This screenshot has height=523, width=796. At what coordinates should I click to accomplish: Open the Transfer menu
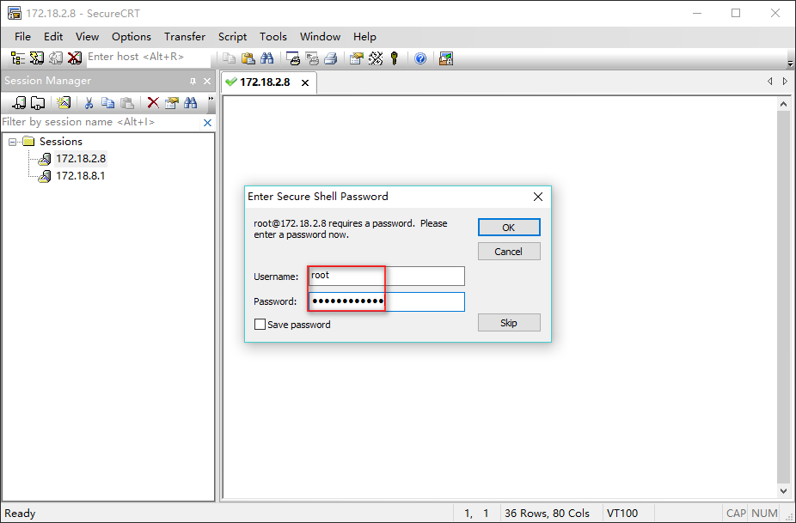click(x=184, y=37)
